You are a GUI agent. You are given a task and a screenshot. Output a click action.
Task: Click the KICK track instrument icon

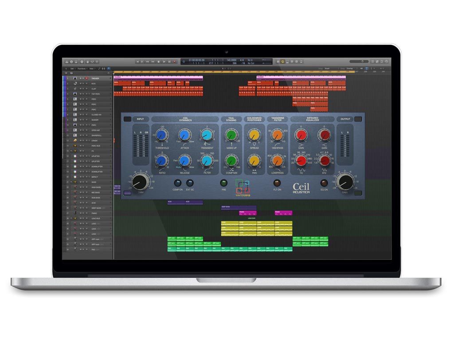click(75, 83)
